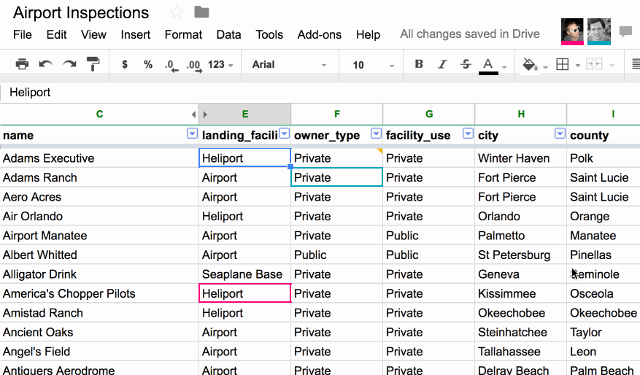The width and height of the screenshot is (640, 375).
Task: Open the comments speech bubble icon
Action: [625, 31]
